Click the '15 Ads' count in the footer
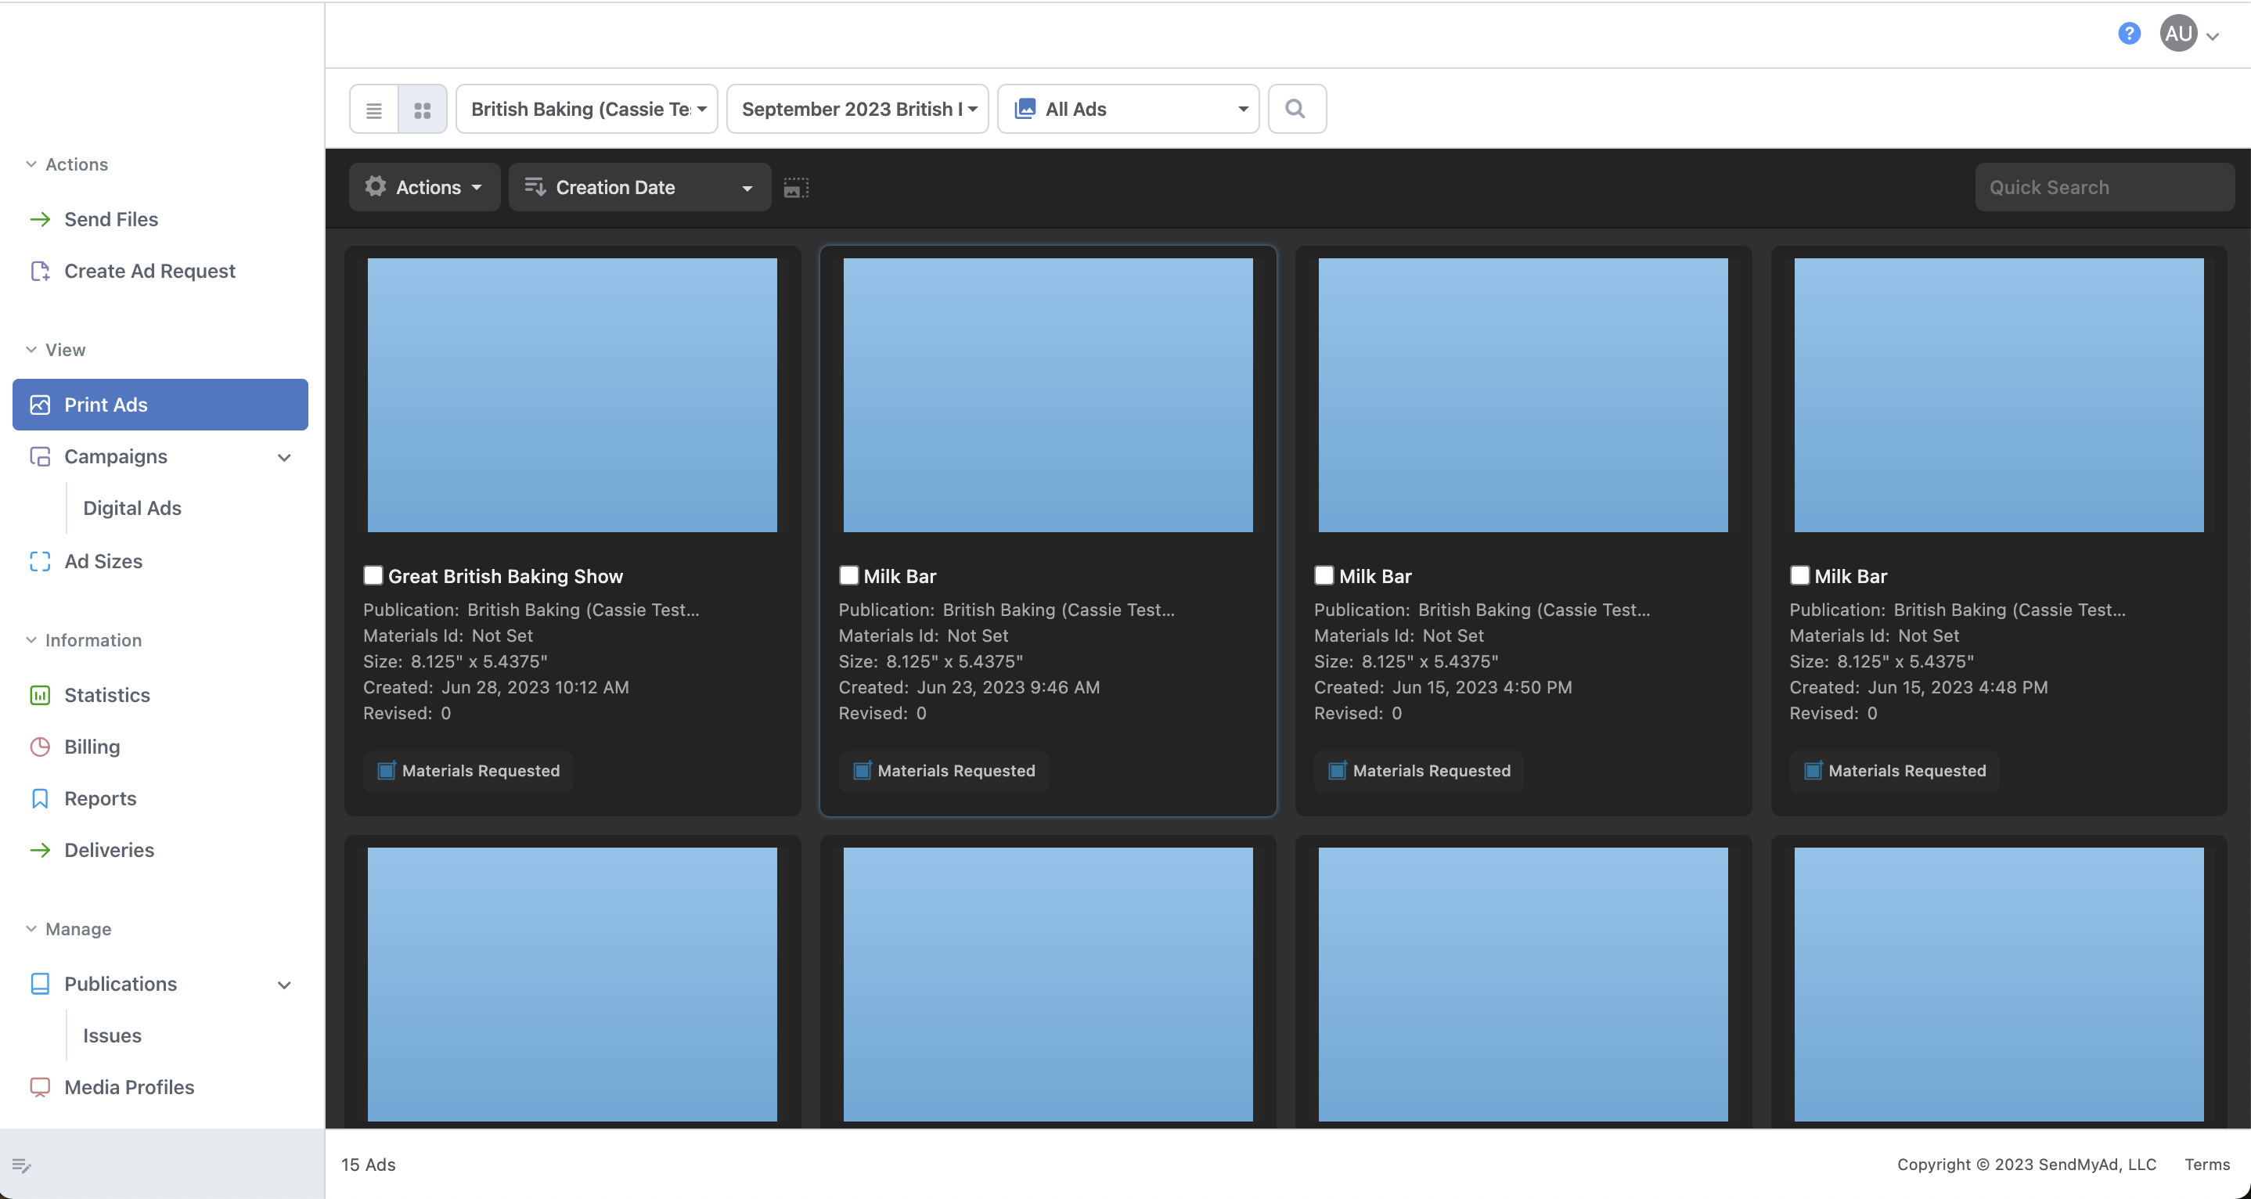2251x1199 pixels. [368, 1164]
